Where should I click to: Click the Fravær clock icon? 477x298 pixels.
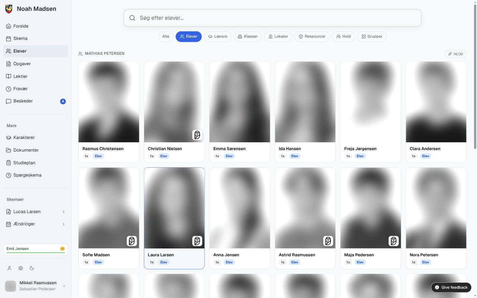click(9, 89)
